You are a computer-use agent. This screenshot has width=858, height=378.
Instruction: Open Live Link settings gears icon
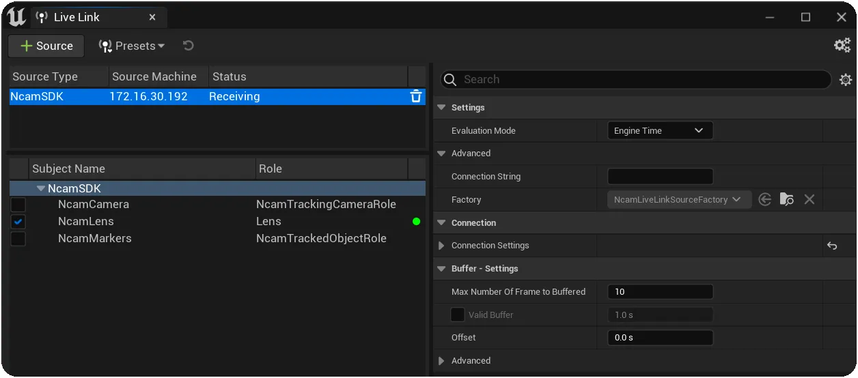842,46
